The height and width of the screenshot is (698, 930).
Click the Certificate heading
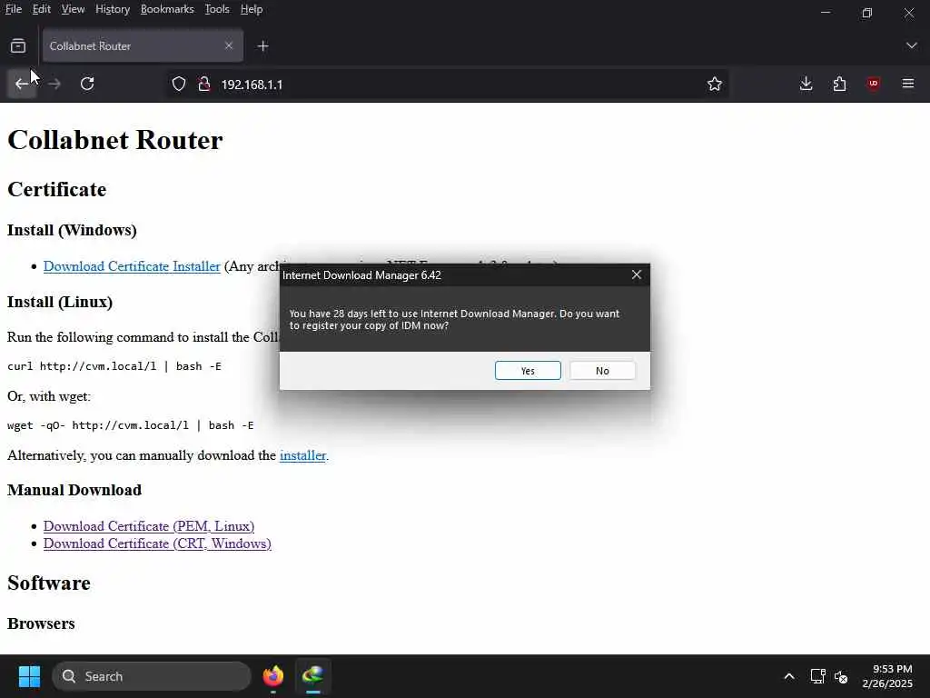tap(57, 189)
